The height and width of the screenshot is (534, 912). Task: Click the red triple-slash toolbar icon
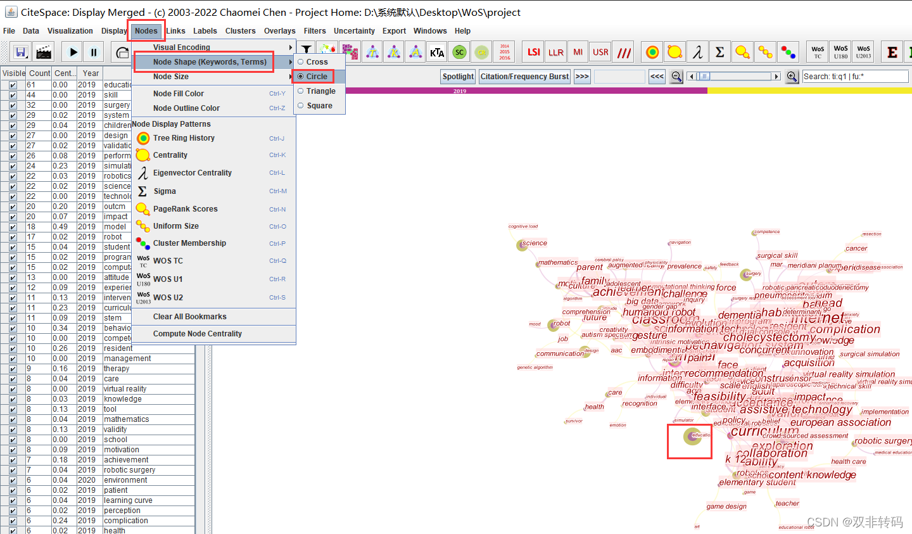(624, 52)
